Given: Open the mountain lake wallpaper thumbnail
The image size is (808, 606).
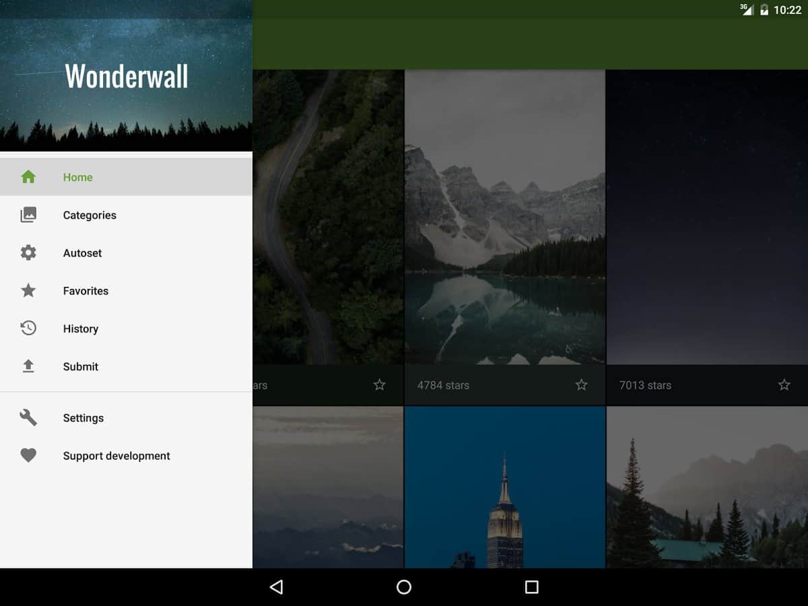Looking at the screenshot, I should coord(505,217).
